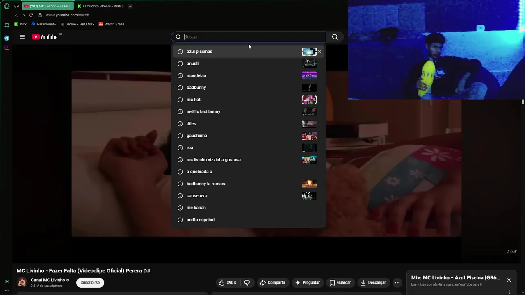Open Telegram in the Opera sidebar
Image resolution: width=525 pixels, height=295 pixels.
(7, 38)
